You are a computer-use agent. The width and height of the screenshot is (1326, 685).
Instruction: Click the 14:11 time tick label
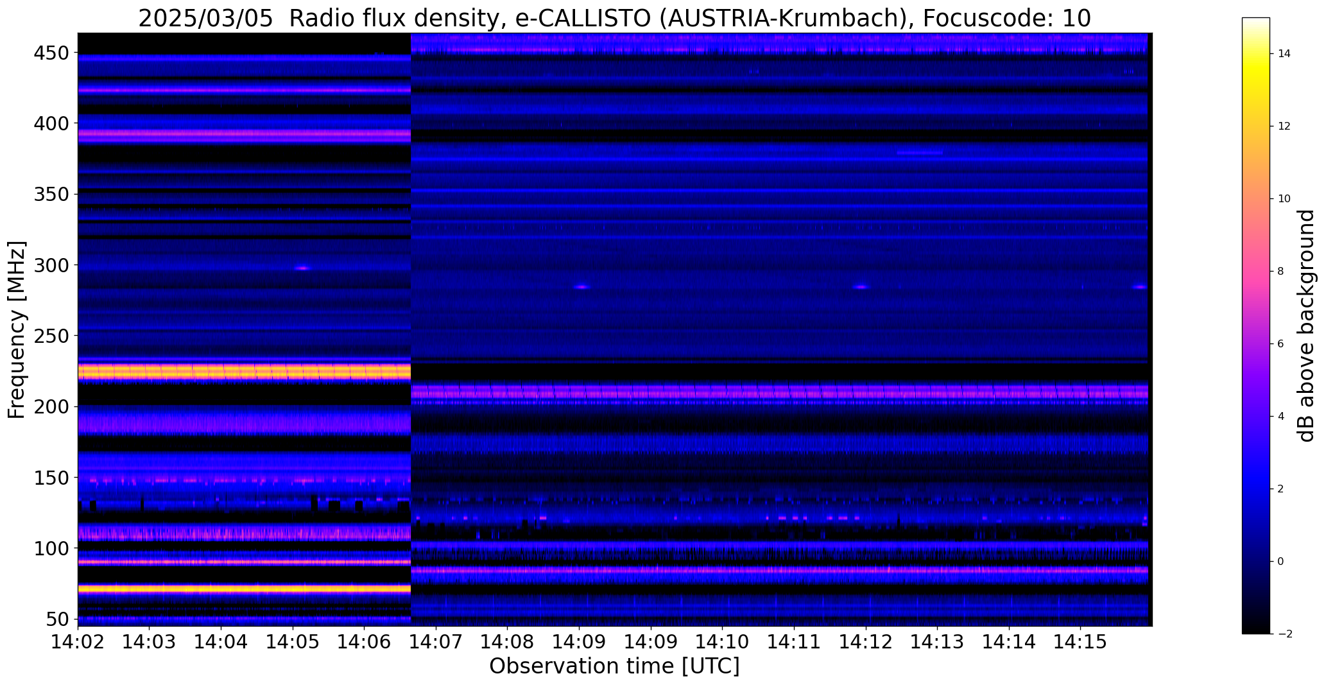[794, 641]
